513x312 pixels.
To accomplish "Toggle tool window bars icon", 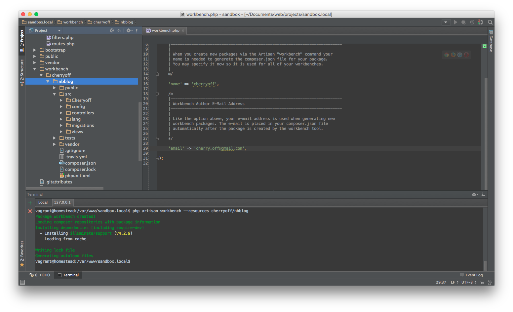I will pyautogui.click(x=22, y=282).
